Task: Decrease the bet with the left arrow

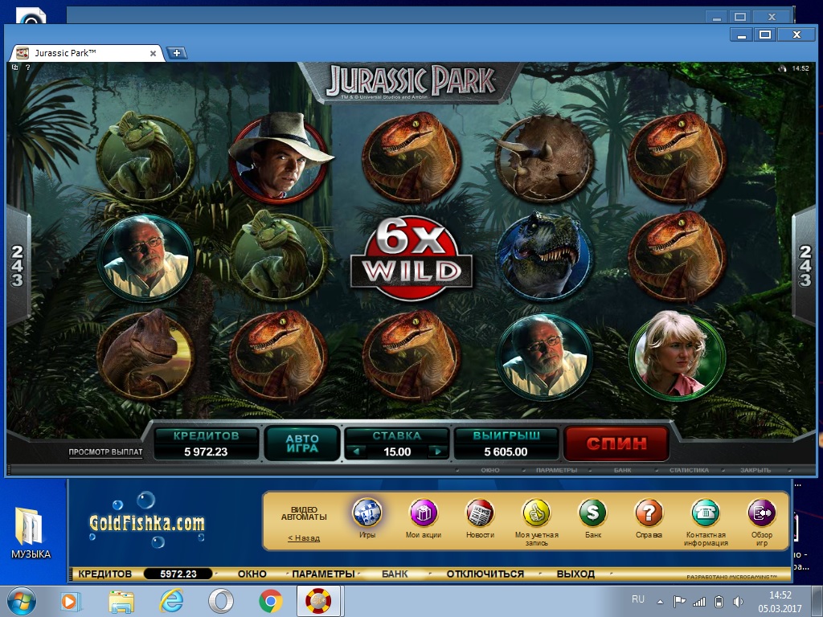Action: click(357, 452)
